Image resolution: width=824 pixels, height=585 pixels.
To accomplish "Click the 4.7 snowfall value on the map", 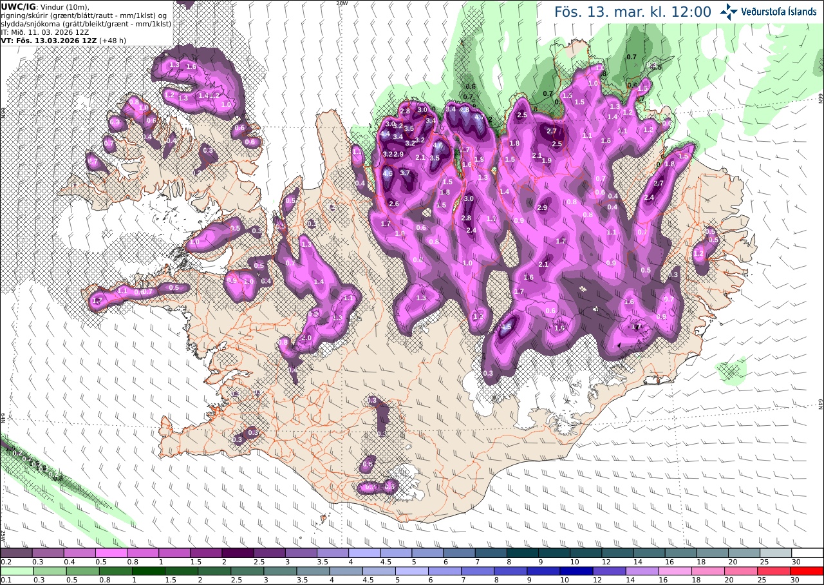I will click(x=479, y=117).
